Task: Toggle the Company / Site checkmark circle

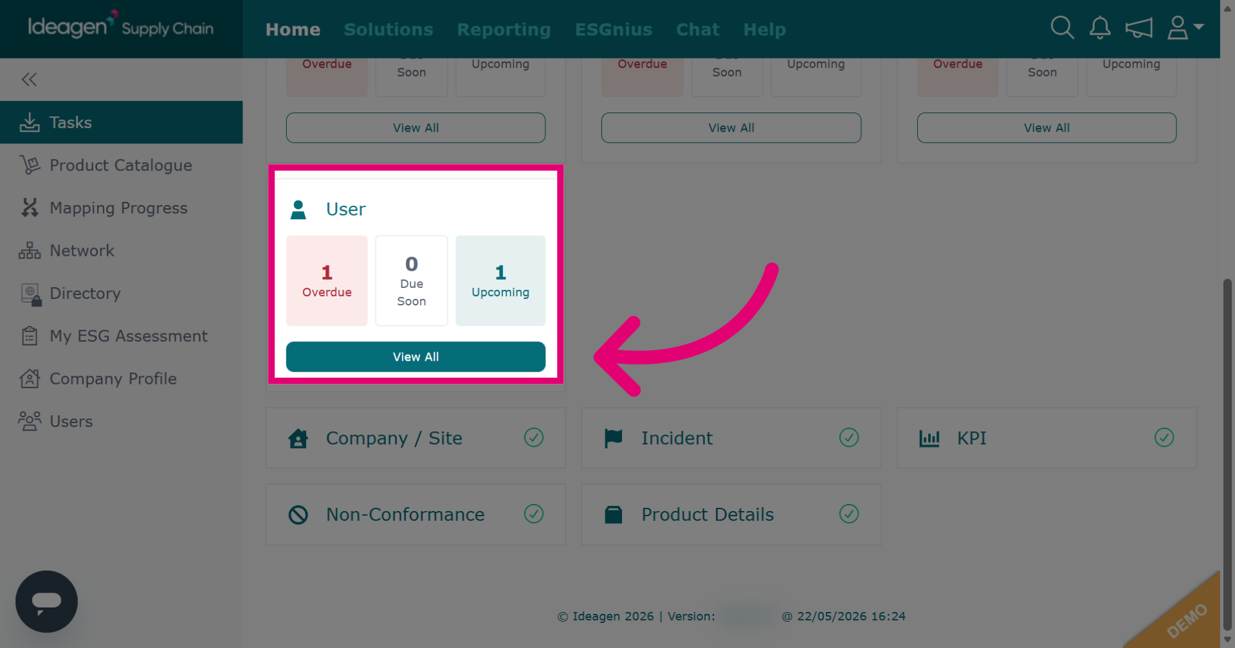Action: pyautogui.click(x=534, y=438)
